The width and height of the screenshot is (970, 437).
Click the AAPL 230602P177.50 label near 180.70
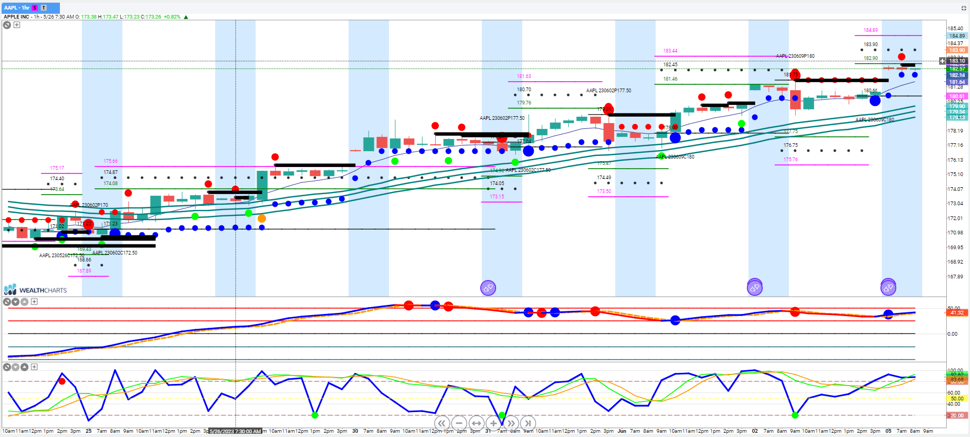coord(609,91)
